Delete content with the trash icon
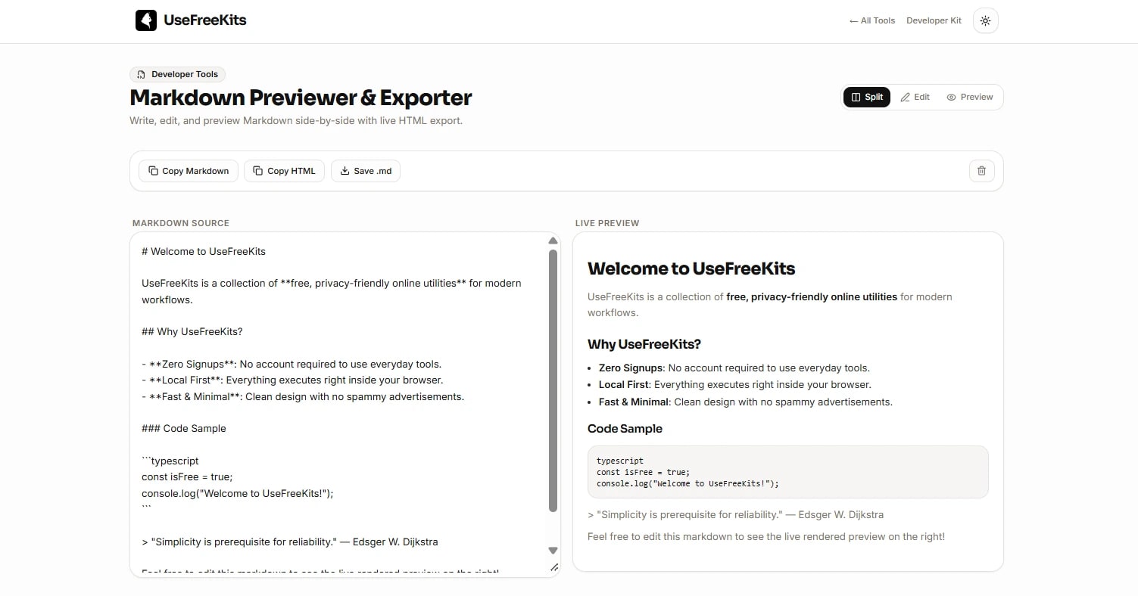 [x=981, y=171]
